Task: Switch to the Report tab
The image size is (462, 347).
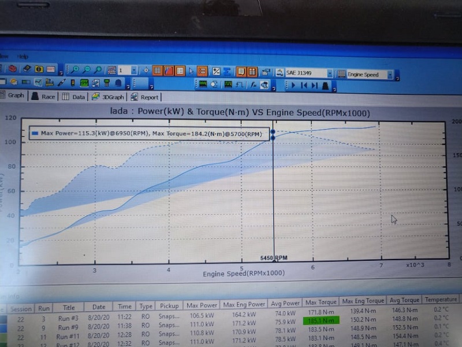Action: pyautogui.click(x=145, y=97)
